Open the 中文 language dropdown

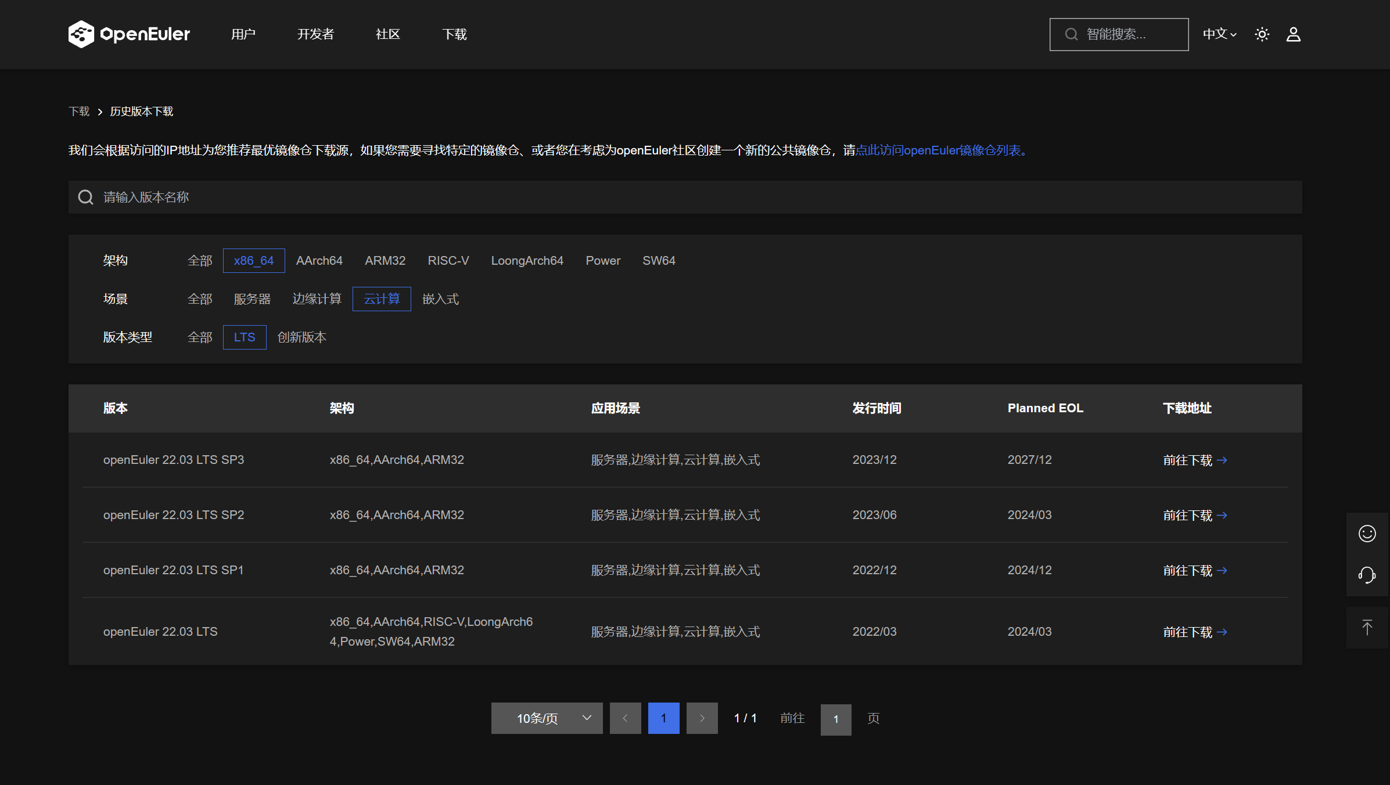click(x=1219, y=34)
